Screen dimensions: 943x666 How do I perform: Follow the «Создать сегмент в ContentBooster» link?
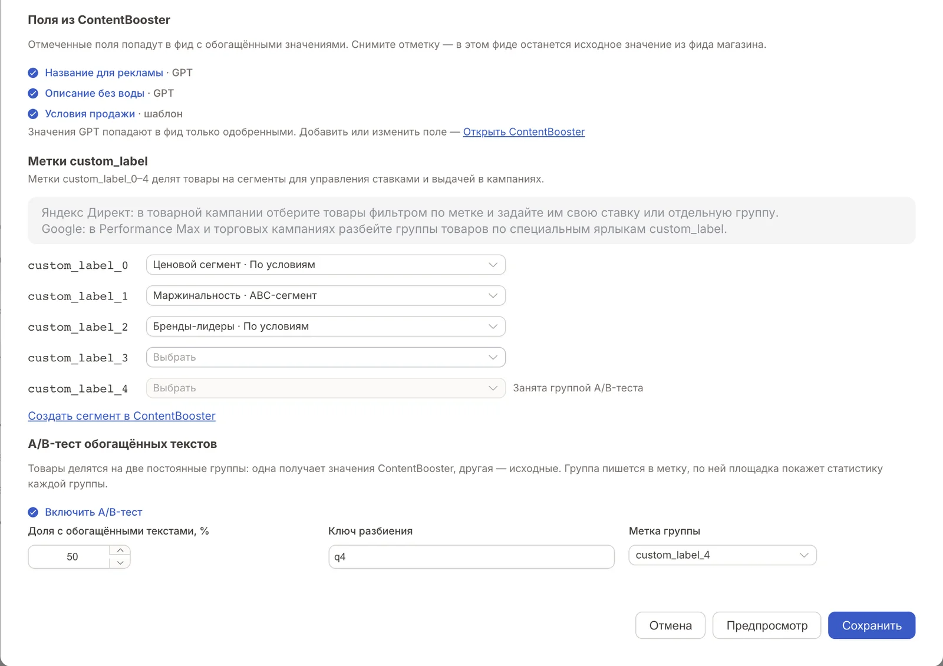coord(121,416)
